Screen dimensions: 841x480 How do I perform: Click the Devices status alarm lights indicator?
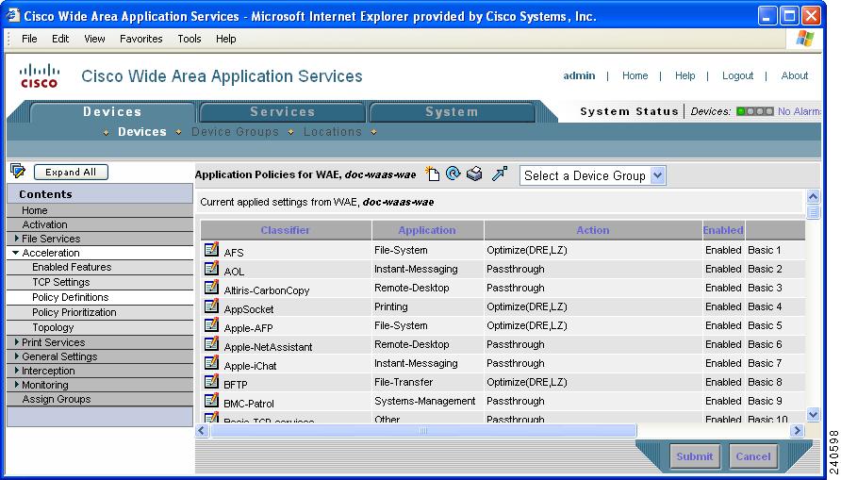coord(754,111)
